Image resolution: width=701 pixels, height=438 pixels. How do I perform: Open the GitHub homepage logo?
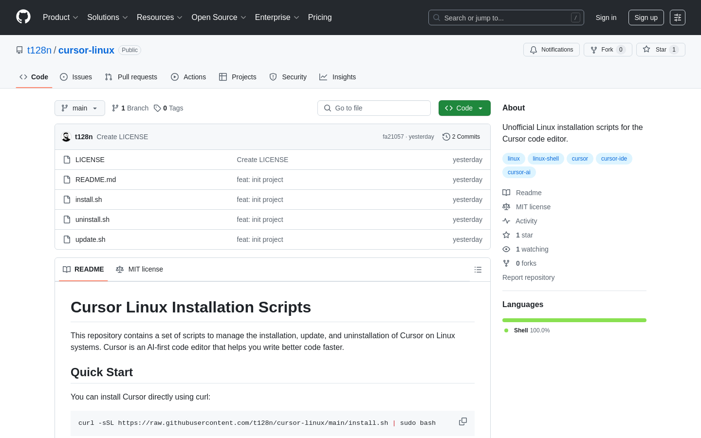23,17
